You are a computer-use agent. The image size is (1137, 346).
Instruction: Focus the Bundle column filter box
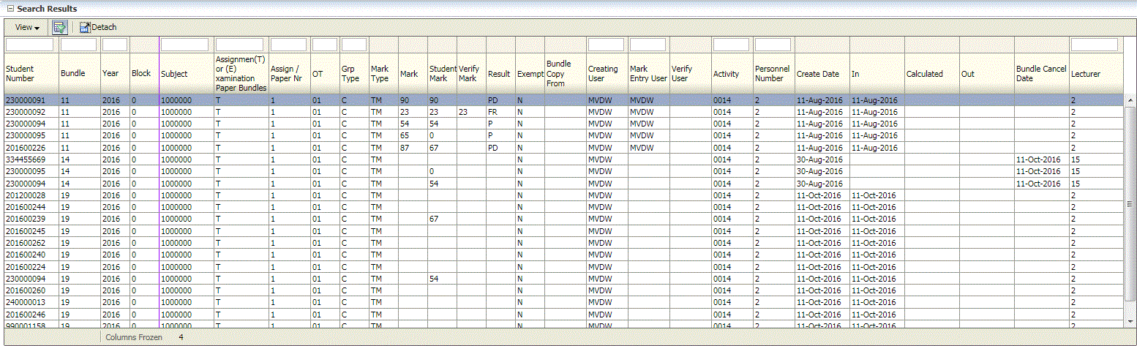pos(78,45)
